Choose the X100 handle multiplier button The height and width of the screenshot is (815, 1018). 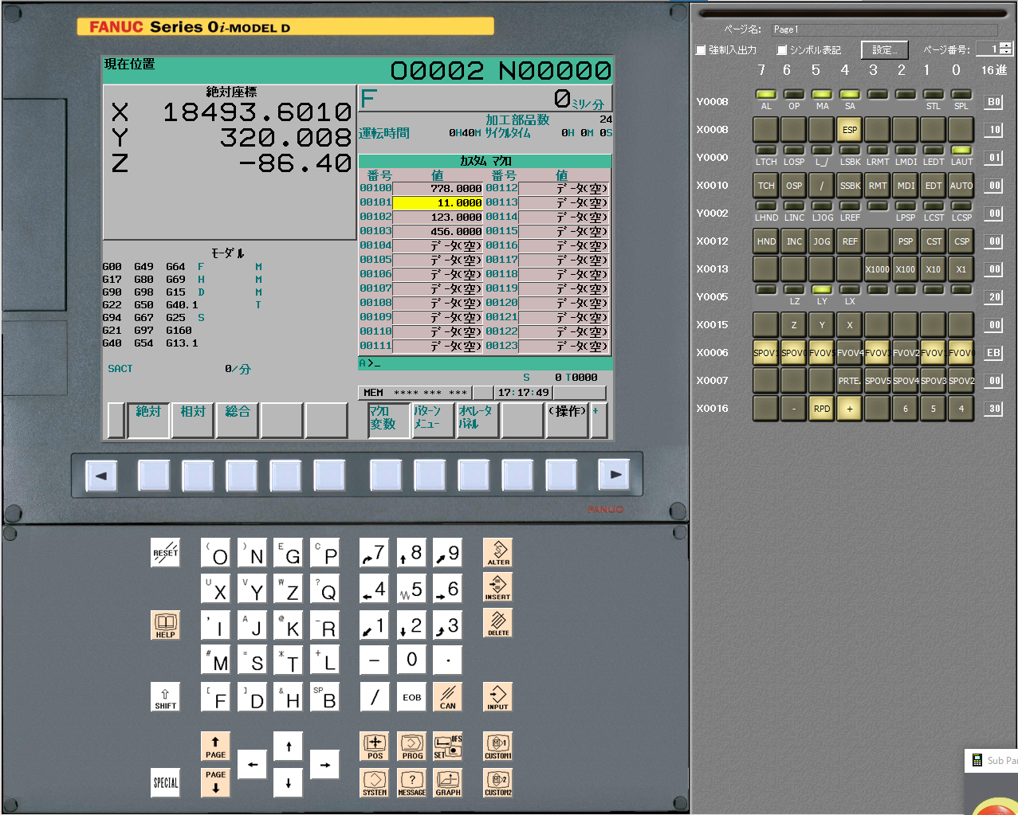[906, 269]
